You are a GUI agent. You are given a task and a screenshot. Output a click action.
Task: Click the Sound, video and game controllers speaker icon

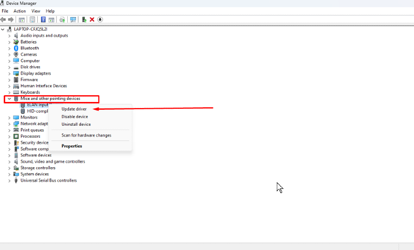tap(16, 161)
